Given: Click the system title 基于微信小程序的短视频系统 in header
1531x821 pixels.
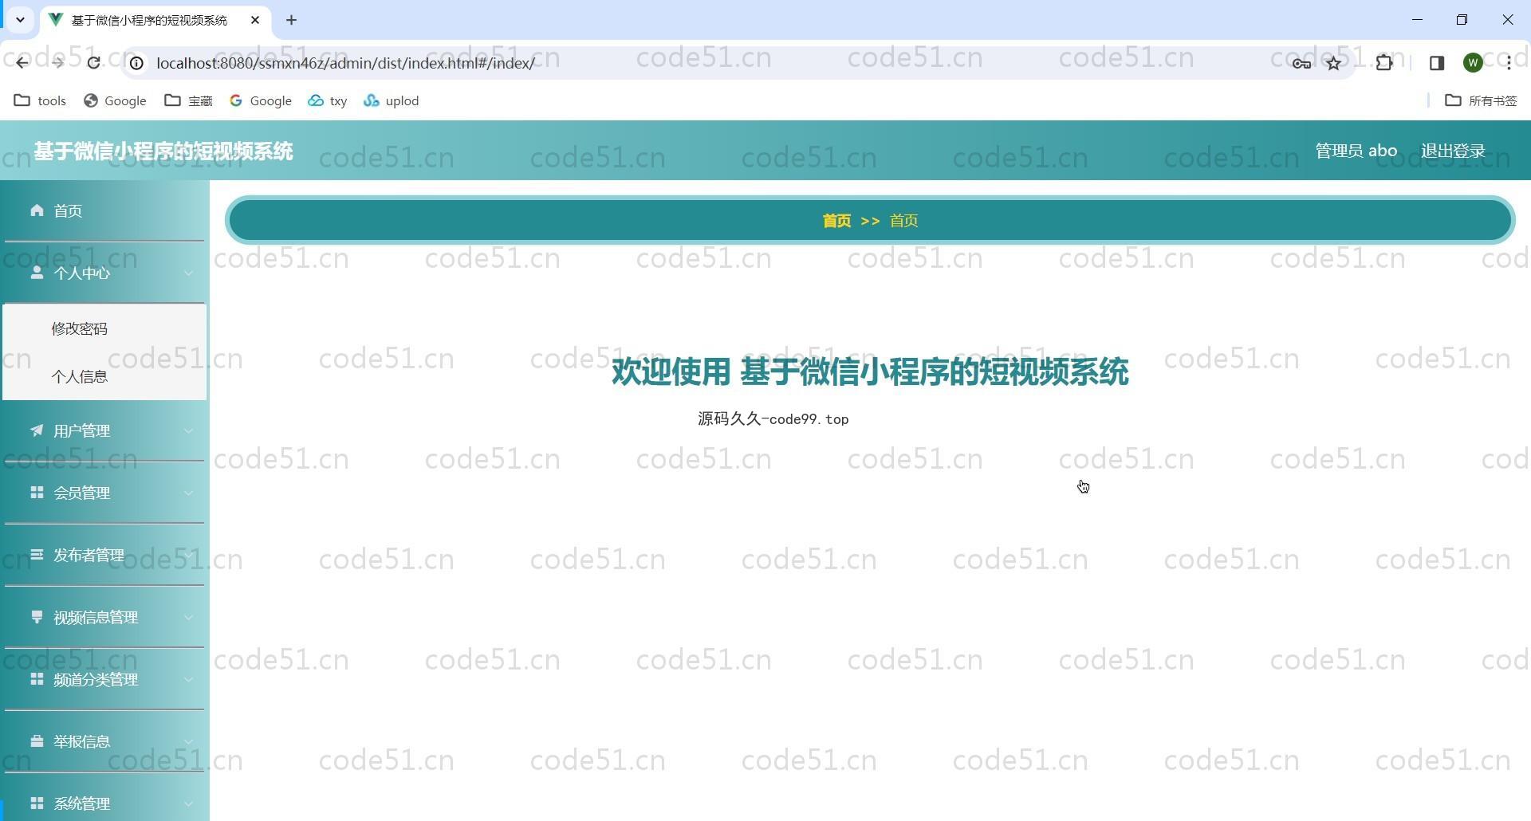Looking at the screenshot, I should click(x=163, y=151).
